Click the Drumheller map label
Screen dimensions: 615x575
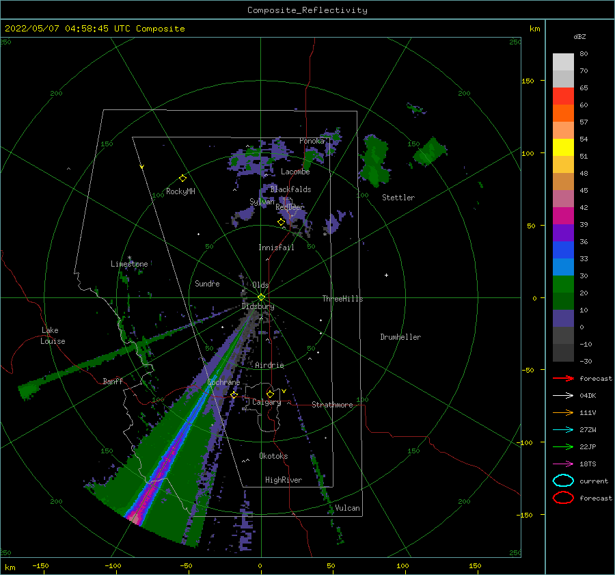400,337
